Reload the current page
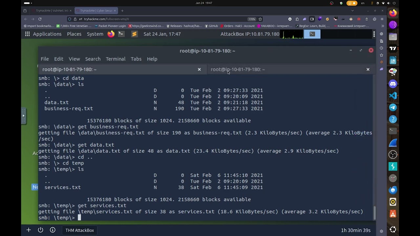This screenshot has height=236, width=420. click(40, 19)
